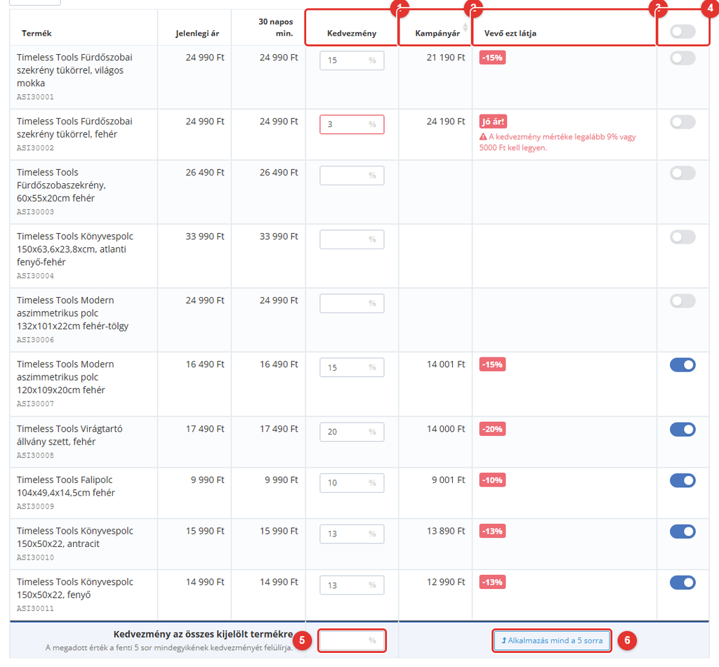Click current price 33 990 Ft
Viewport: 719px width, 667px height.
(205, 236)
